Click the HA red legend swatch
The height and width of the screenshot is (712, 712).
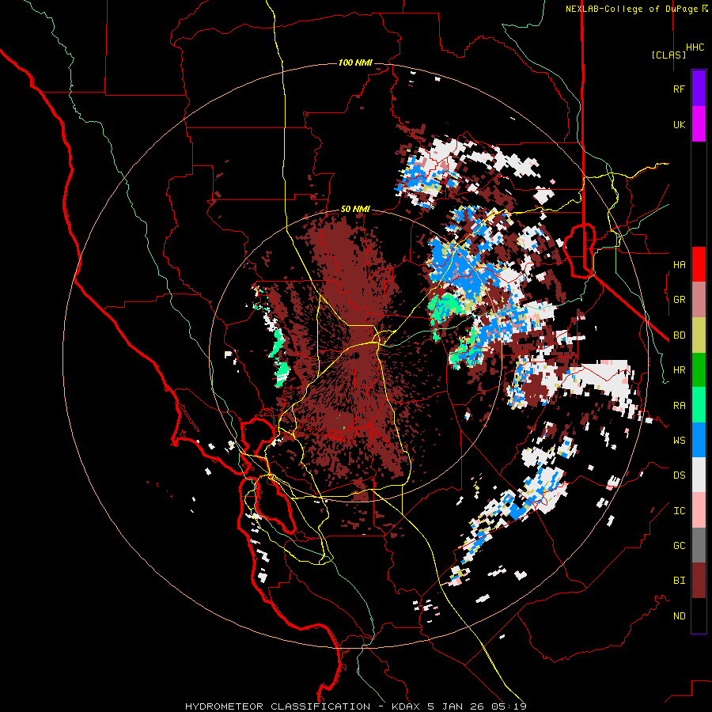[x=699, y=264]
